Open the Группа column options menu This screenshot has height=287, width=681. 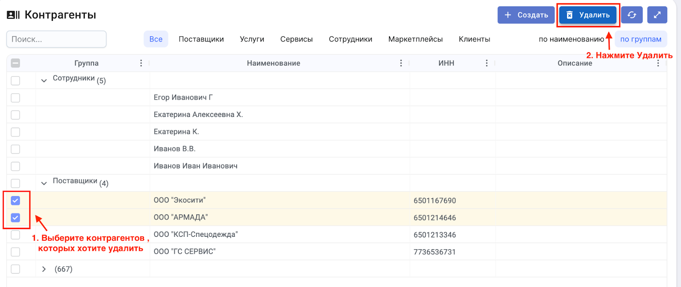pyautogui.click(x=141, y=63)
